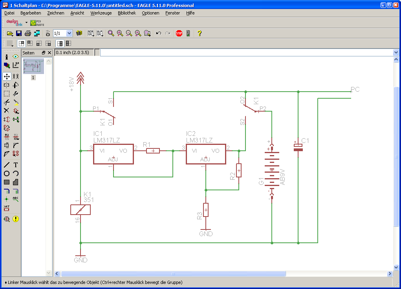
Task: Expand the command line history dropdown
Action: tap(396, 52)
